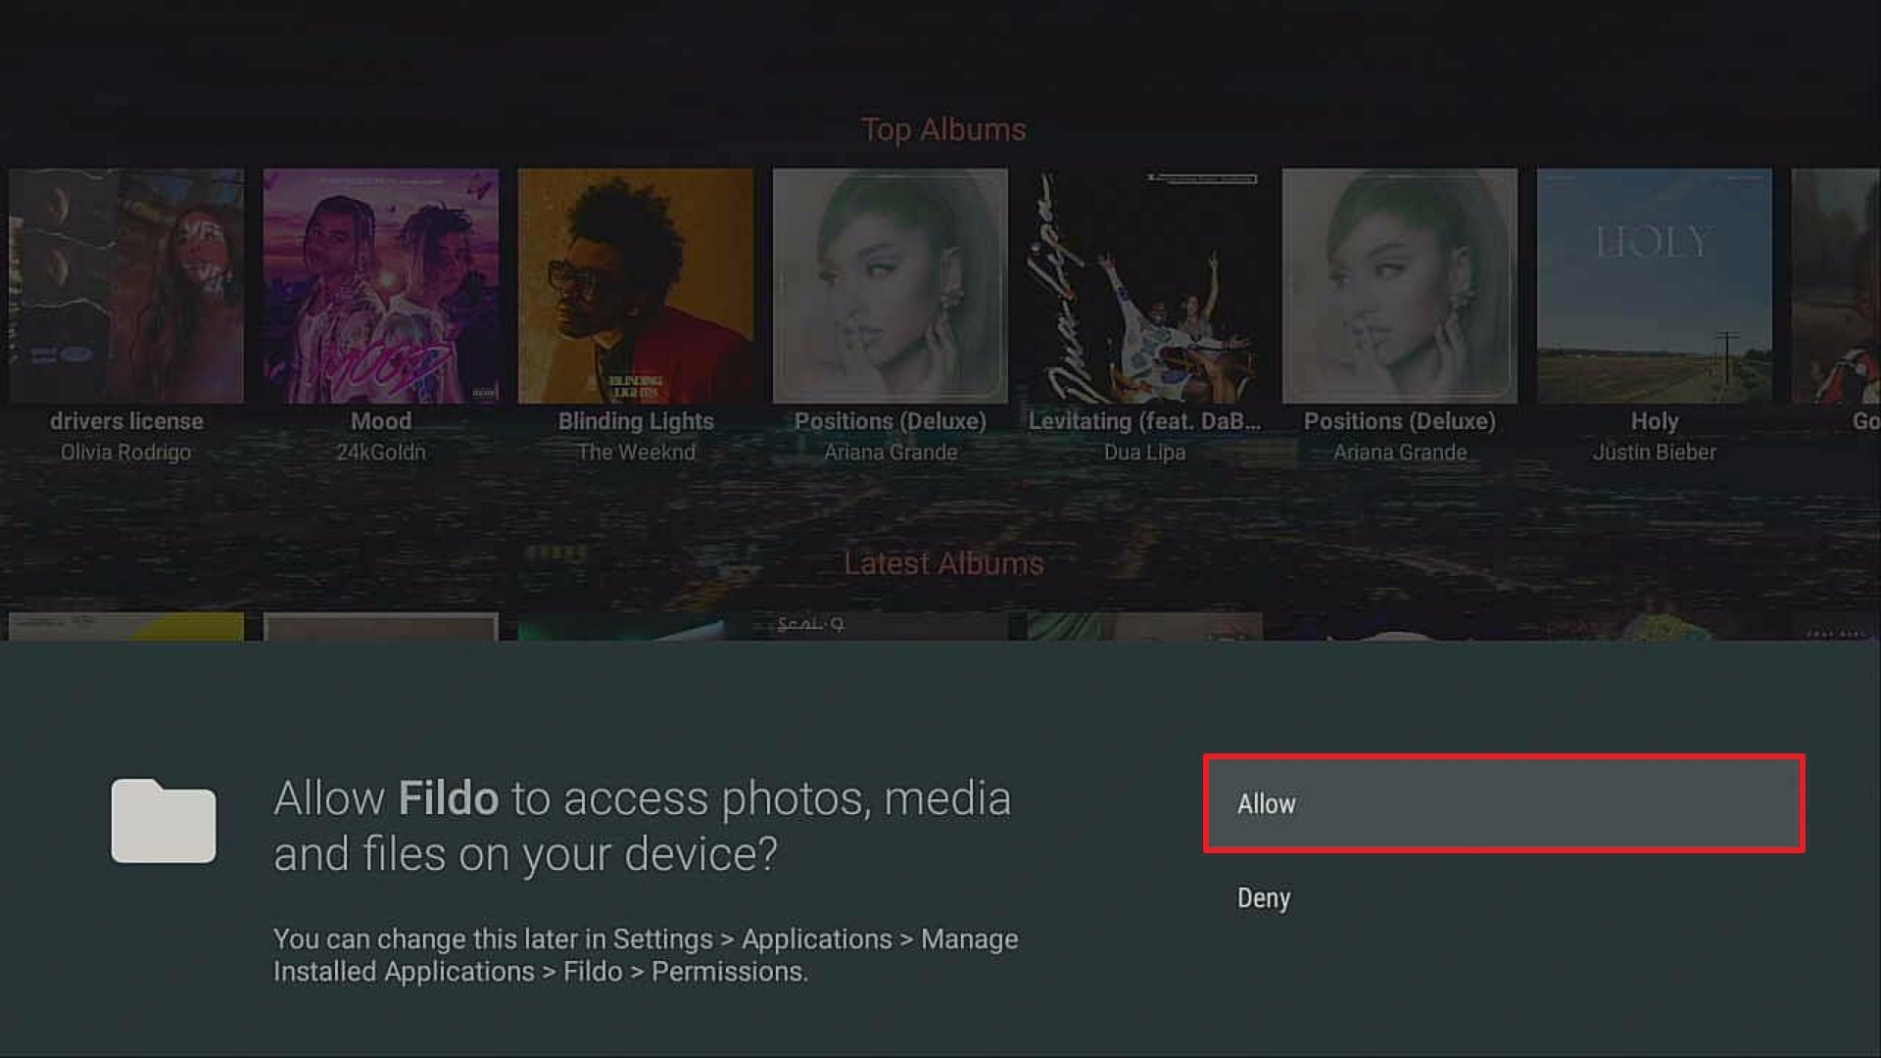Viewport: 1881px width, 1058px height.
Task: Click the 'Top Albums' section heading
Action: [943, 129]
